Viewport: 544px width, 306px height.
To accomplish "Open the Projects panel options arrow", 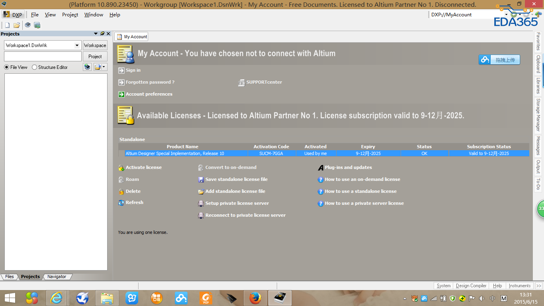I will (x=96, y=34).
